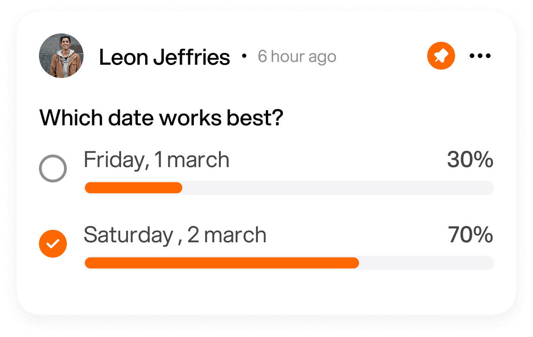
Task: Click the 30% result percentage
Action: click(470, 160)
